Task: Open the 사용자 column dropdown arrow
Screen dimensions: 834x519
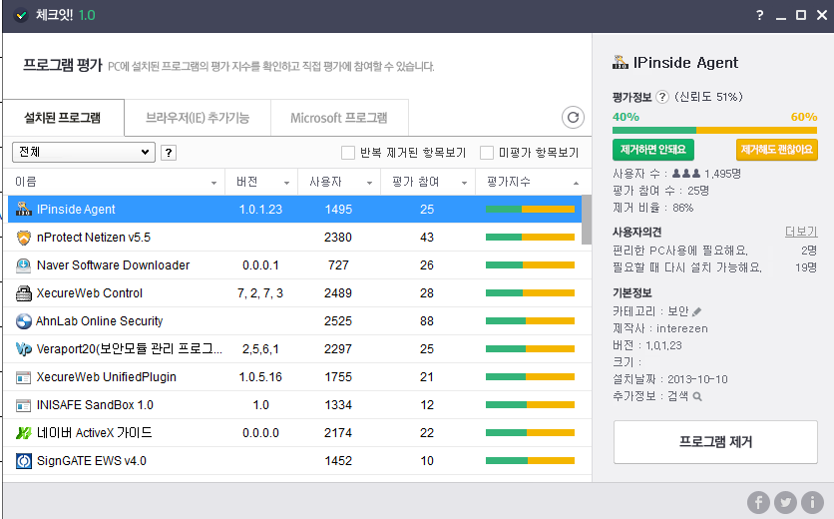Action: point(369,183)
